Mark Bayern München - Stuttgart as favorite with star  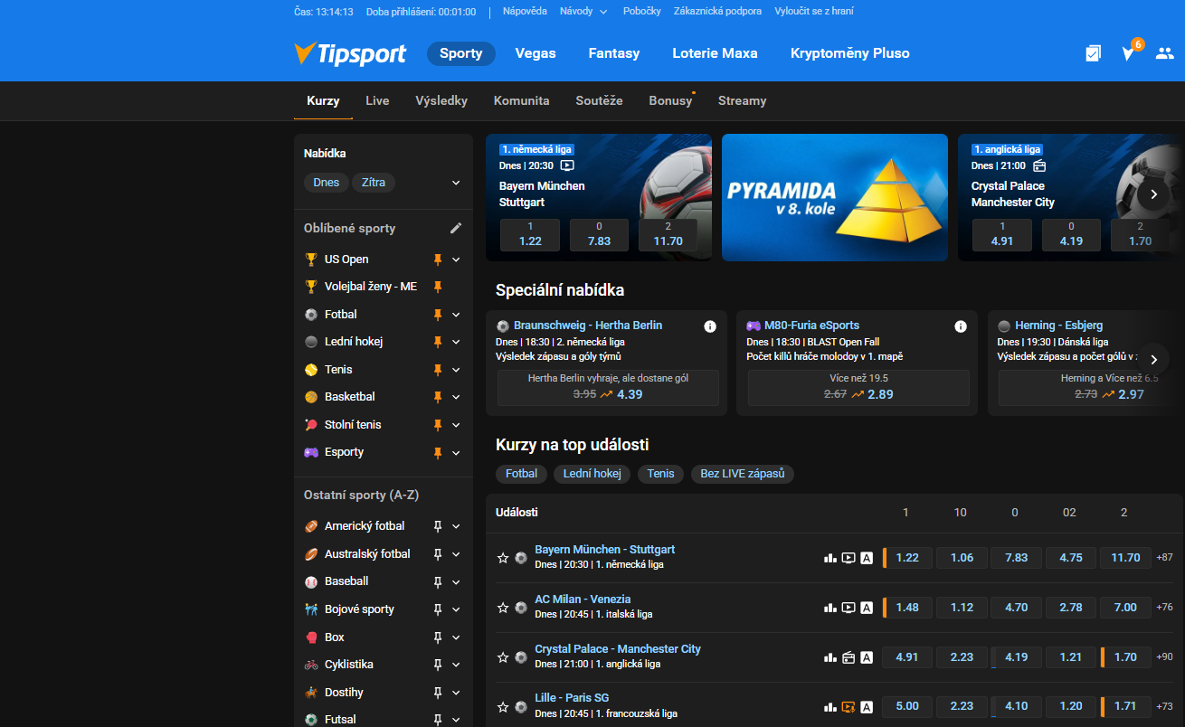point(503,558)
